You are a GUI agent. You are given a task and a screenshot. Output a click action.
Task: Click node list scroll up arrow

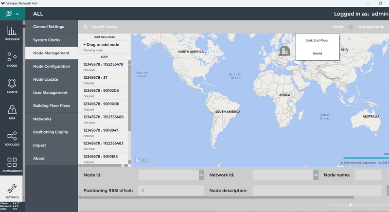pyautogui.click(x=129, y=62)
